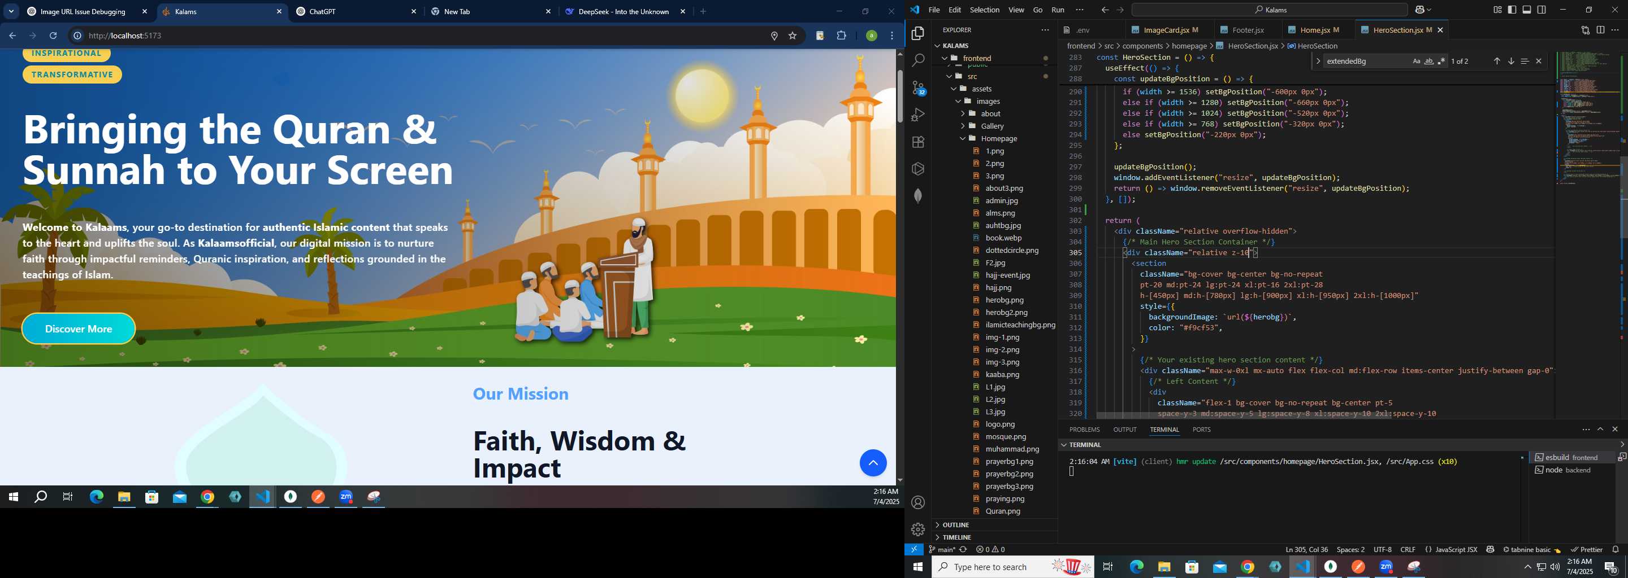Click the TRANSFORMATIVE tag on webpage
The height and width of the screenshot is (578, 1628).
coord(73,75)
